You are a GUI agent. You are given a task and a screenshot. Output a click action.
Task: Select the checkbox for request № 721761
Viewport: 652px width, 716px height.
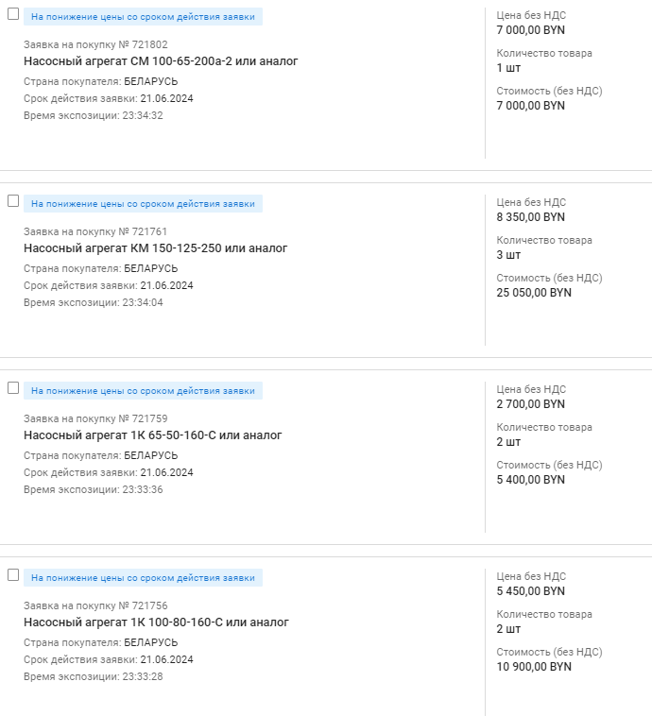click(x=13, y=201)
